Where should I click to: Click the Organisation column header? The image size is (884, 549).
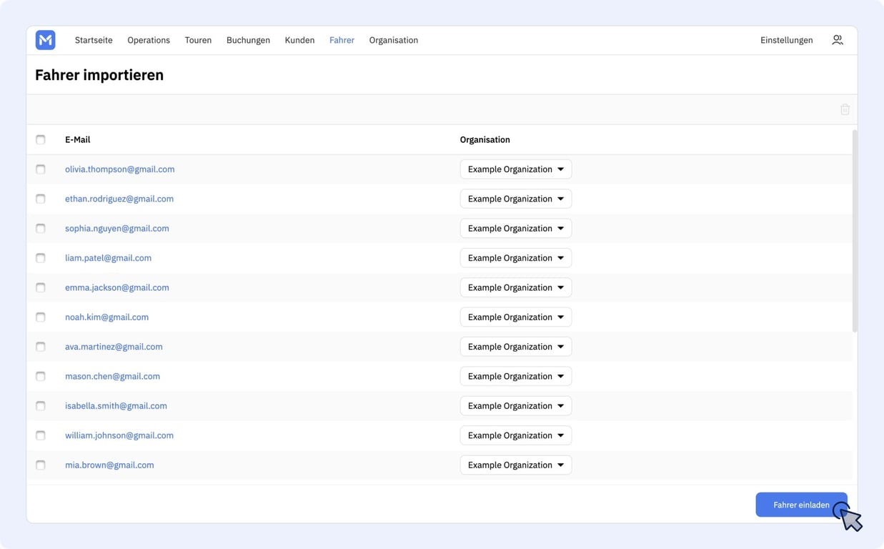(x=485, y=139)
